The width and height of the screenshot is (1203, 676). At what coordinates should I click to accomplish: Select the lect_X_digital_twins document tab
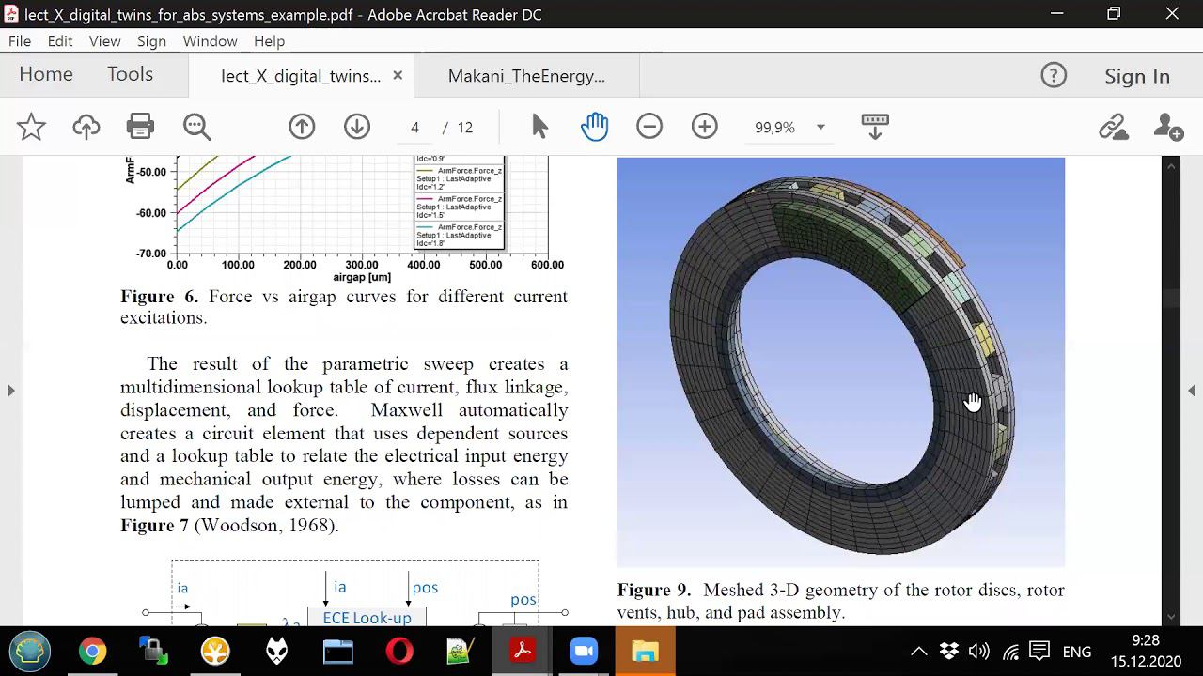(301, 76)
